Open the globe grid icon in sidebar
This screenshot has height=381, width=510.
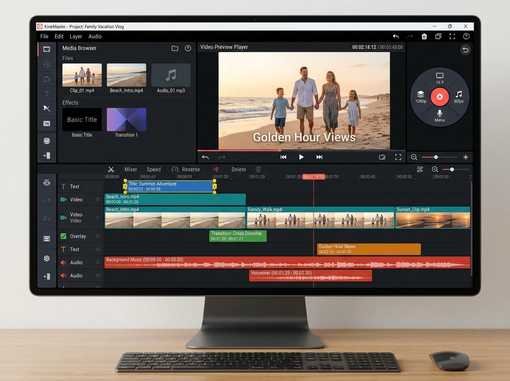[47, 141]
